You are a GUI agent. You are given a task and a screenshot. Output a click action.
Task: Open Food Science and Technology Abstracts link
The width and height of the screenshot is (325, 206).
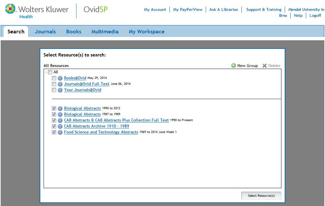101,132
